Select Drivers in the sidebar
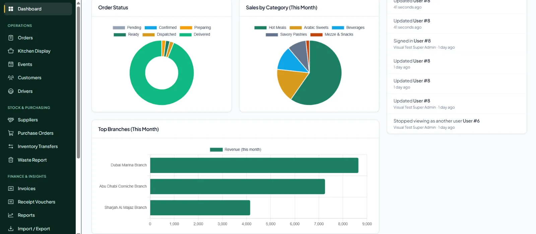536x234 pixels. pos(38,91)
